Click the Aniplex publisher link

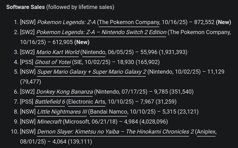pyautogui.click(x=206, y=131)
